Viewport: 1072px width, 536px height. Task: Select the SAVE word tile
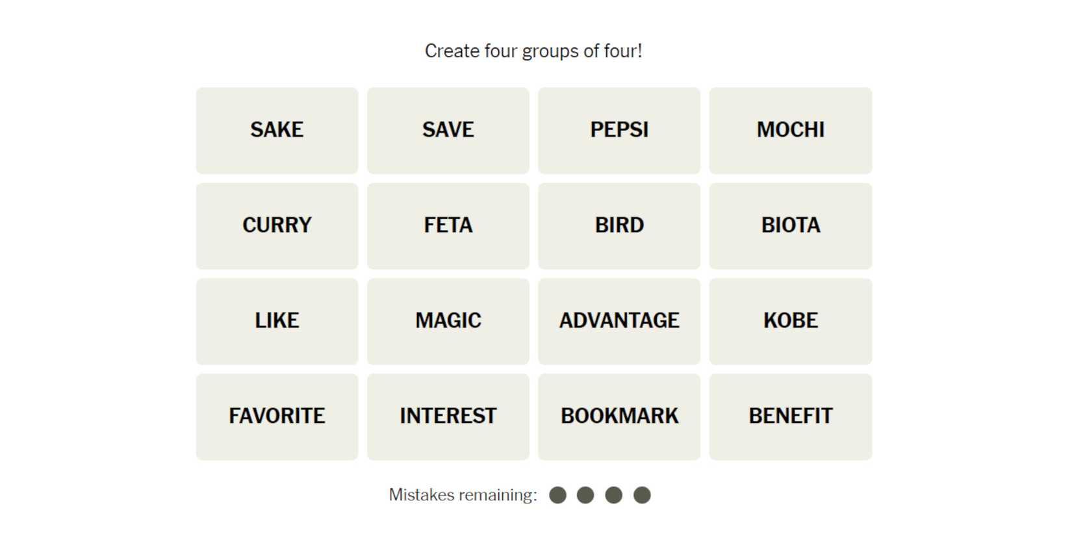tap(448, 130)
